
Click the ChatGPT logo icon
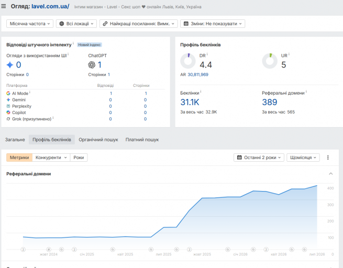(x=92, y=65)
